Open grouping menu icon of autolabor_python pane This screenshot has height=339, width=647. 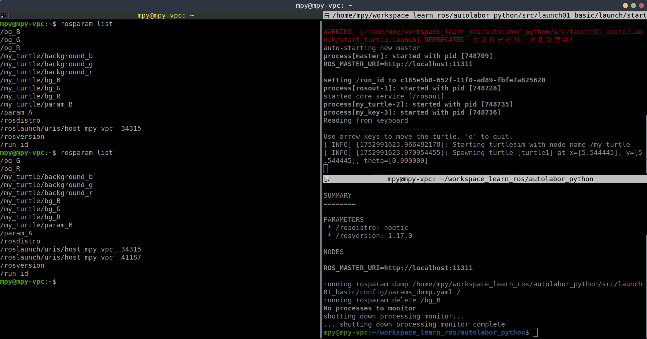point(327,179)
